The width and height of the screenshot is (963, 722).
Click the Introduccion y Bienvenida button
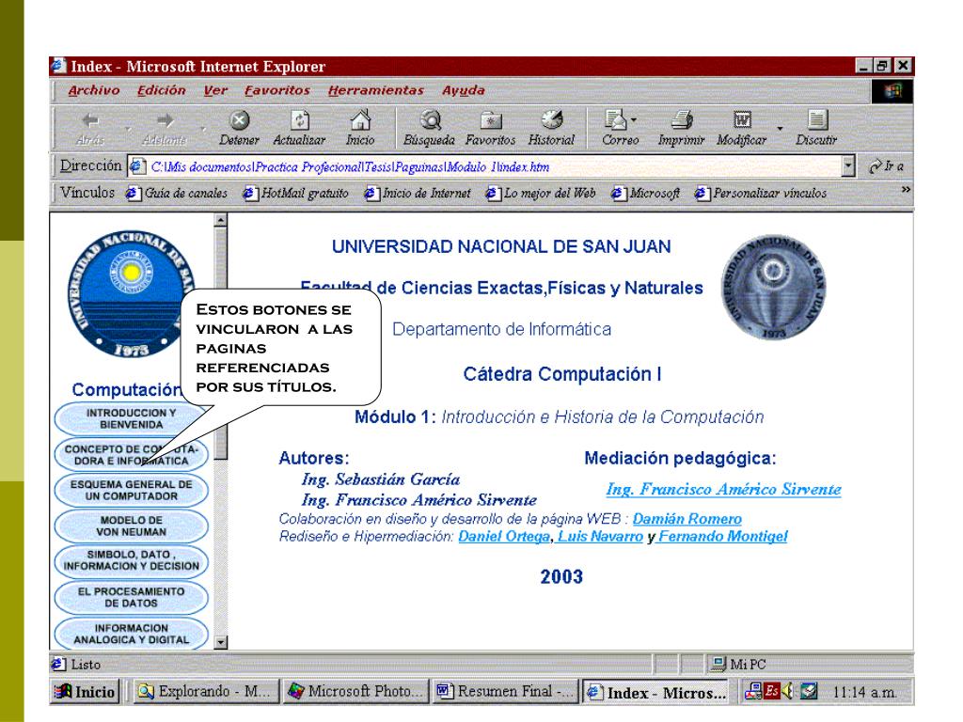click(x=132, y=418)
